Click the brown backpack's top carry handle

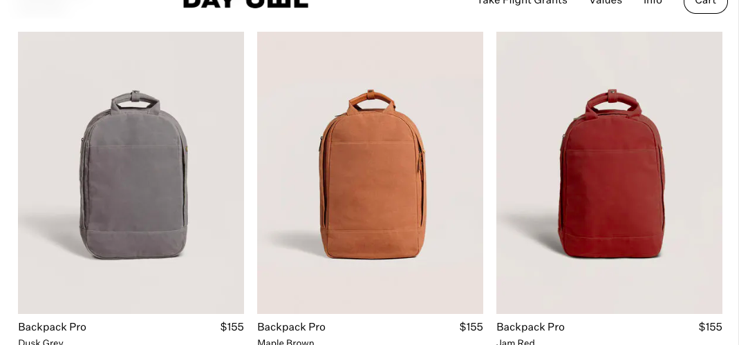[x=371, y=99]
